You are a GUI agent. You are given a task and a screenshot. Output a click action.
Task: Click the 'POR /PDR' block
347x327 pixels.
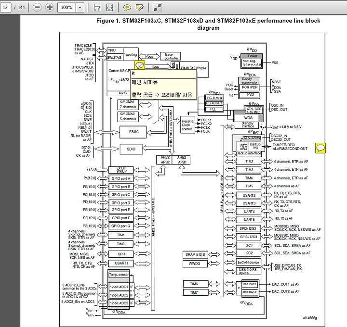(x=250, y=87)
